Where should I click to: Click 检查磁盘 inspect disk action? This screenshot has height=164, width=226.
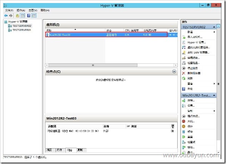tap(193, 63)
